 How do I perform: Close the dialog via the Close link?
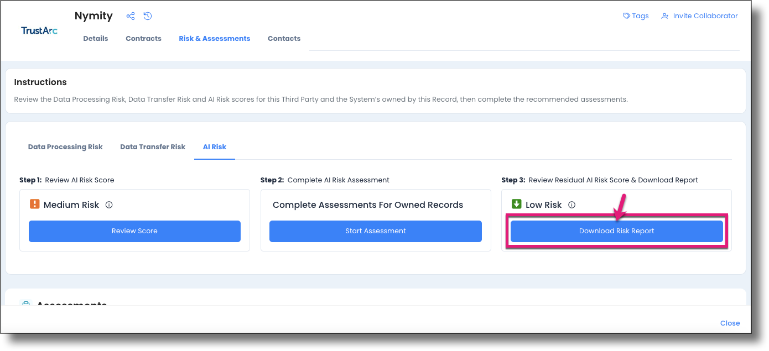(730, 323)
